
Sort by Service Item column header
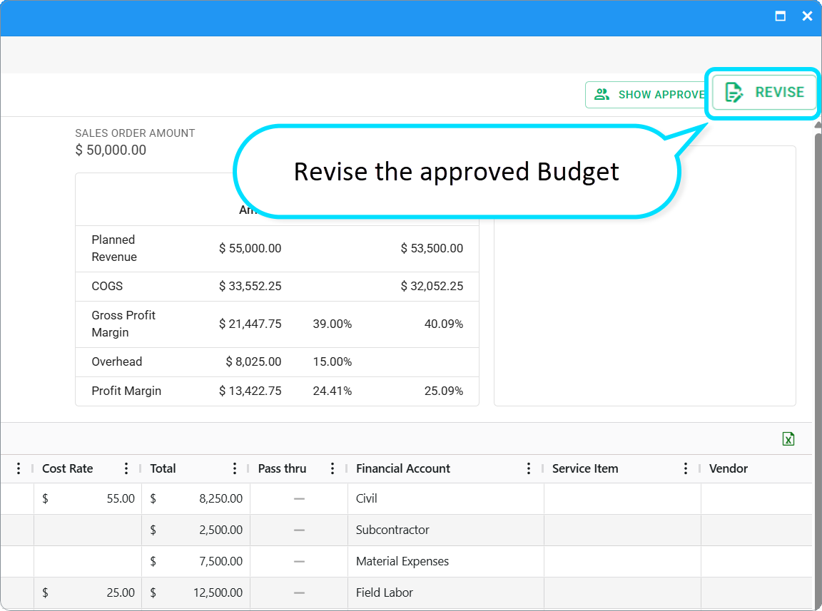coord(585,468)
